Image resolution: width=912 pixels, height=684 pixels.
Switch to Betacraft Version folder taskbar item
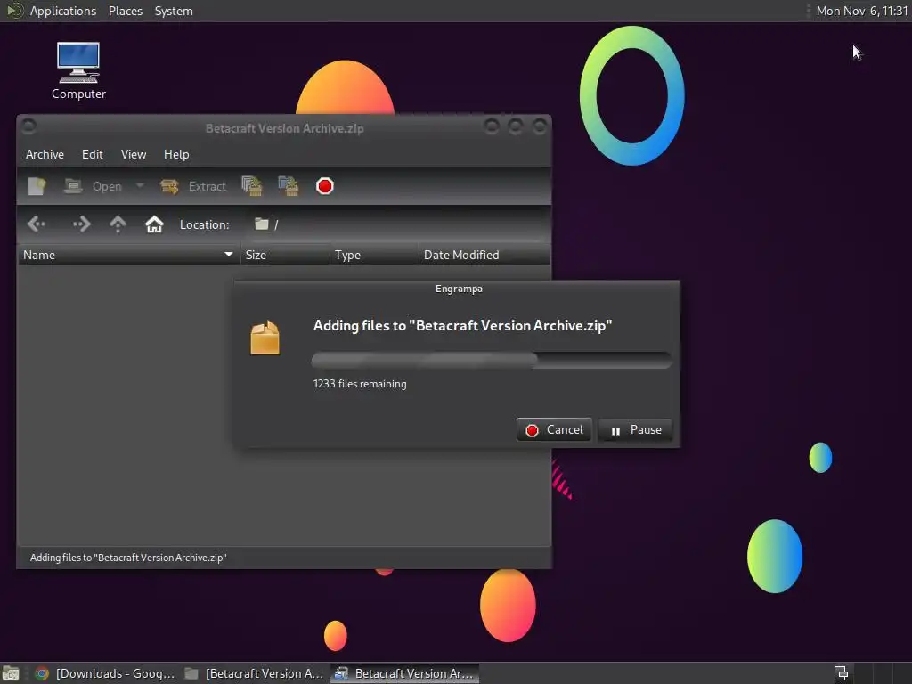(x=255, y=673)
